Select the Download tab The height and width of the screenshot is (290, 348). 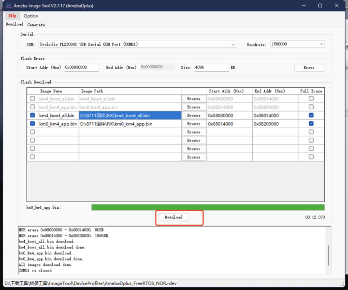14,24
